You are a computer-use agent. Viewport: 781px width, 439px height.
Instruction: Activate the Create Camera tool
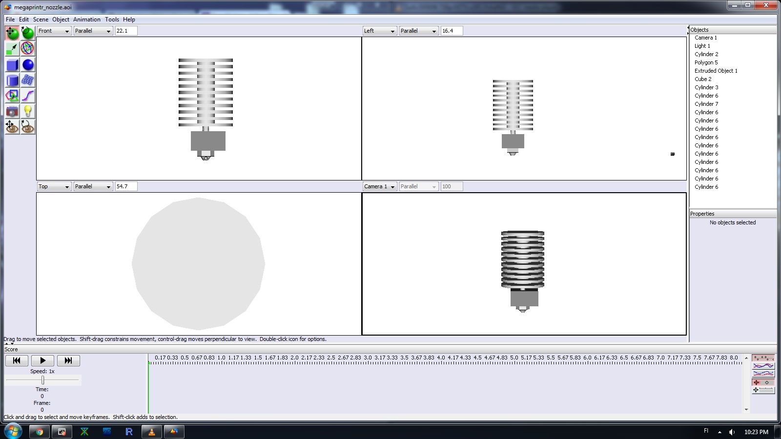[12, 111]
